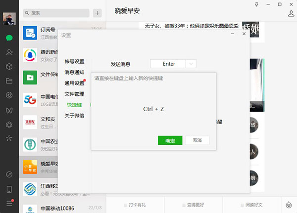Open 打卡有礼 bottom menu
The height and width of the screenshot is (213, 297).
[137, 204]
